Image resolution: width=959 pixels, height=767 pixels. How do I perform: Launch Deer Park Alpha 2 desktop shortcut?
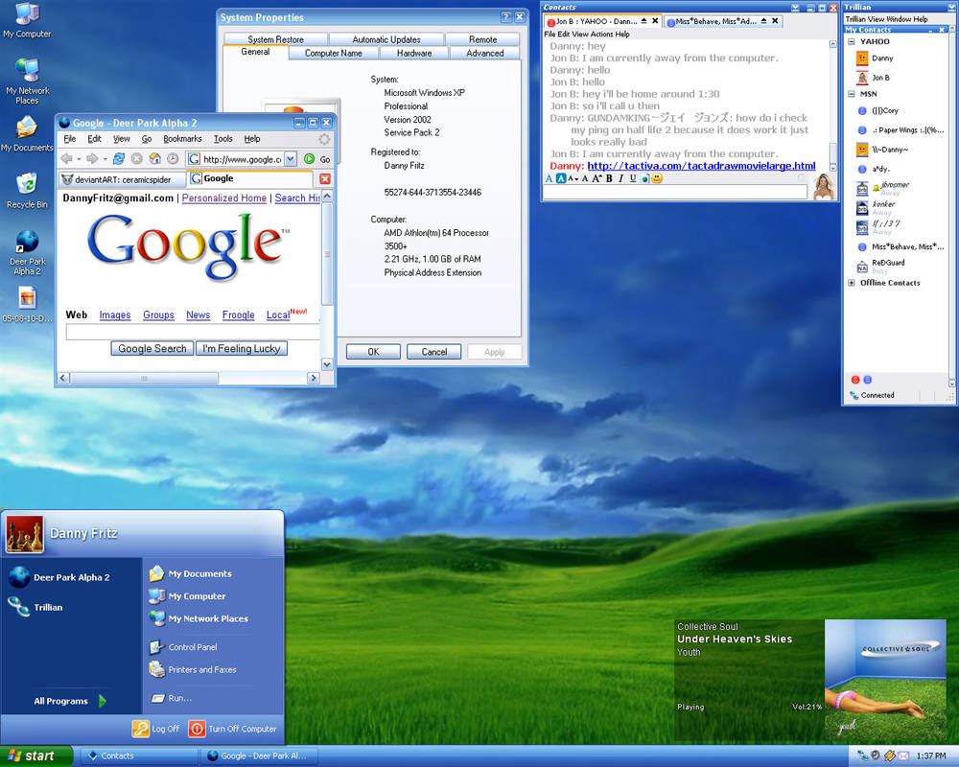click(x=27, y=252)
